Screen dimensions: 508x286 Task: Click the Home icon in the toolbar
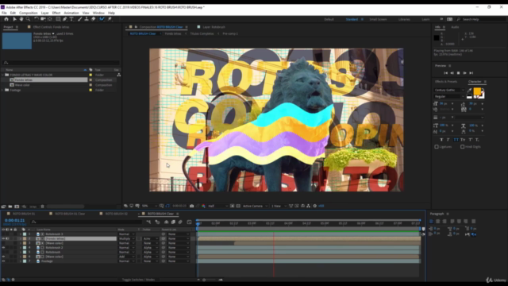[x=6, y=19]
